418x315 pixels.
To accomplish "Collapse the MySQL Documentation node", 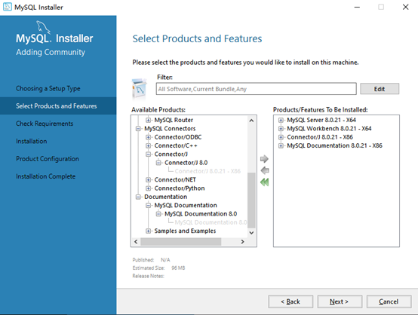I will (148, 205).
